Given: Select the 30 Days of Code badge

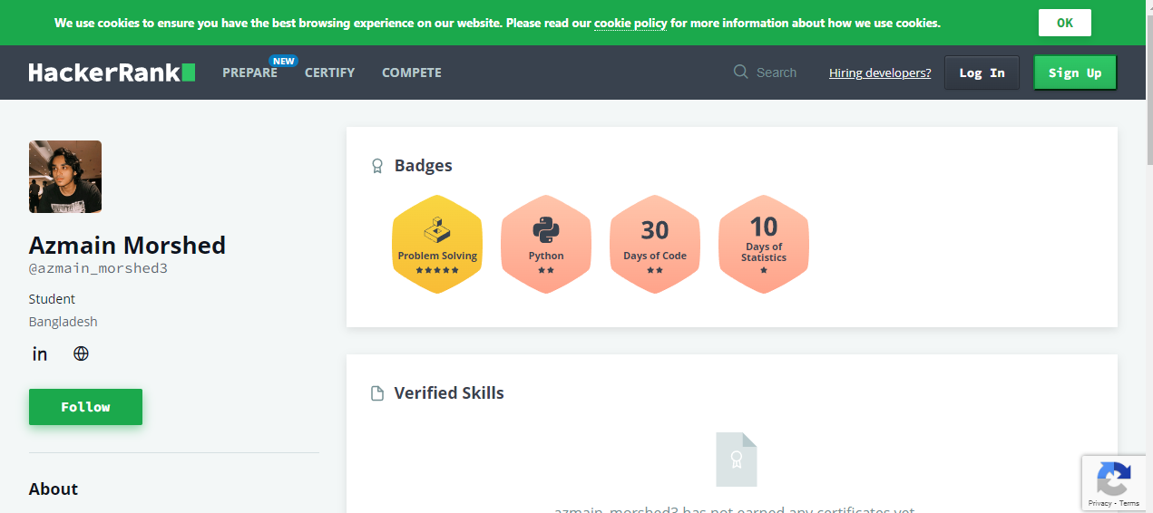Looking at the screenshot, I should (x=655, y=244).
